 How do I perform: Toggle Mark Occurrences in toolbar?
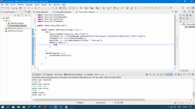(x=64, y=8)
